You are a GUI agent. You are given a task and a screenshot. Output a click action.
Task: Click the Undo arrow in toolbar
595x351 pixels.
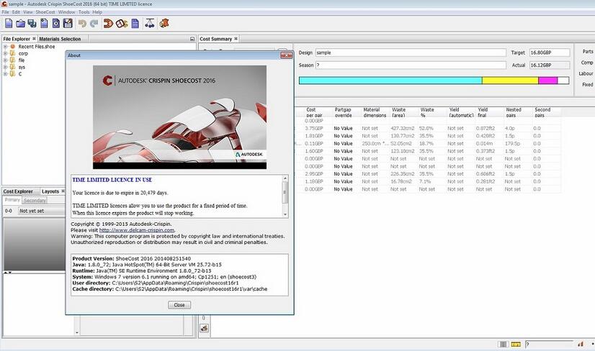(82, 24)
